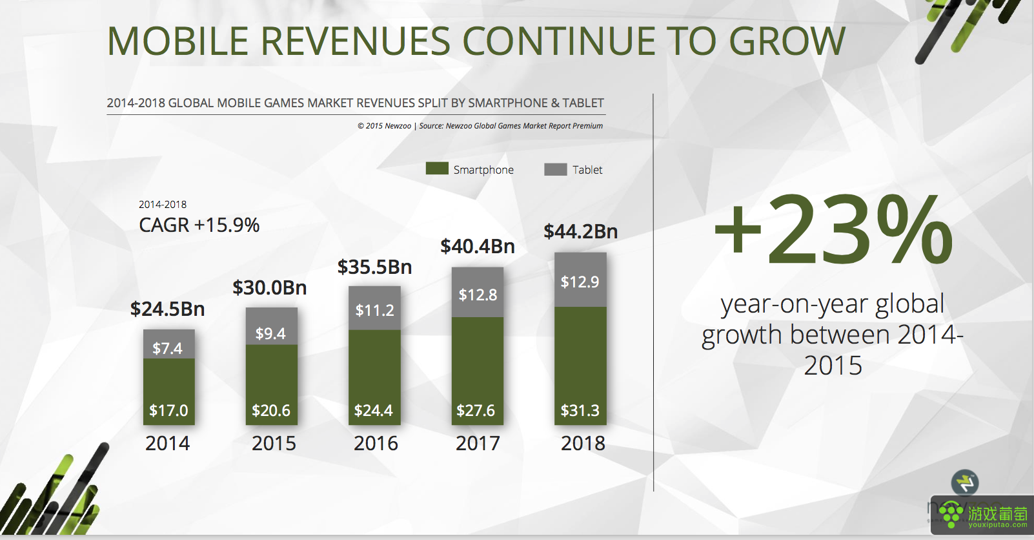Select the "year-on-year global growth" caption
The width and height of the screenshot is (1034, 540).
tap(833, 335)
